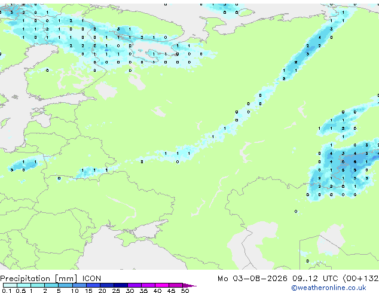Click the 'Precipitation [mm]' title text
Viewport: 379px width, 293px height.
(x=39, y=279)
